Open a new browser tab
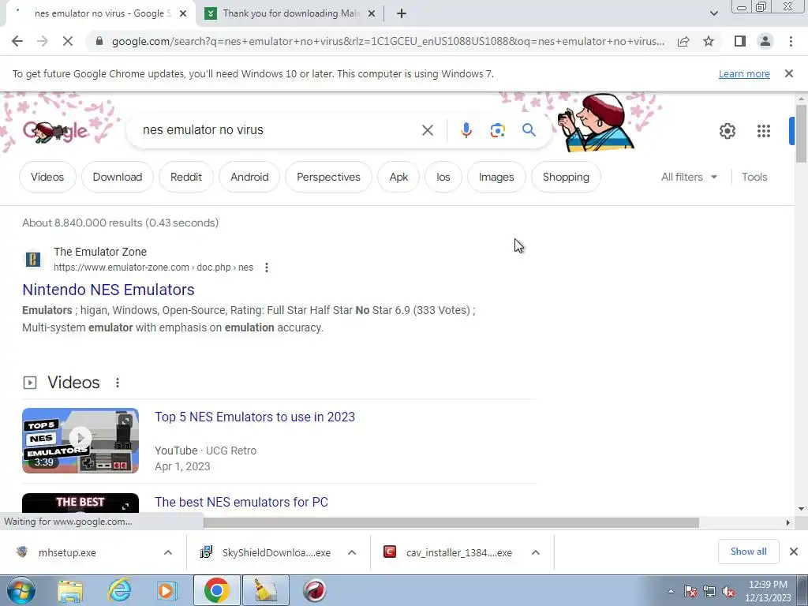 click(x=402, y=13)
